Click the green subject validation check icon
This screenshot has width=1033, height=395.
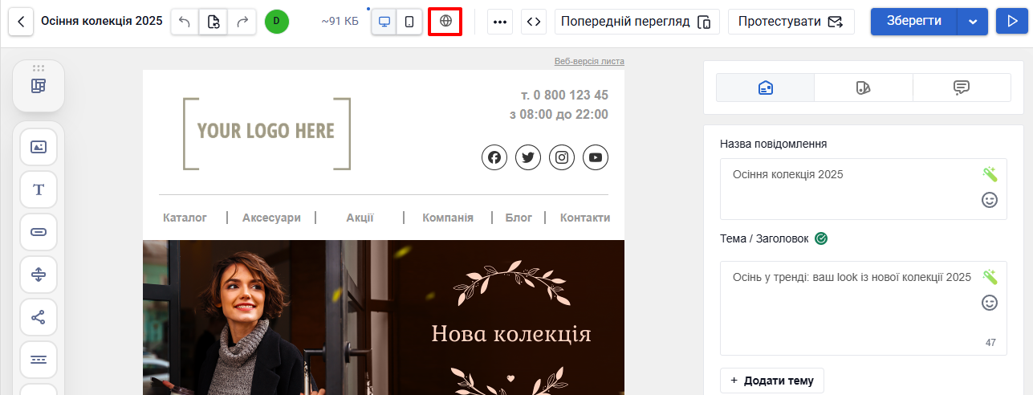click(821, 238)
